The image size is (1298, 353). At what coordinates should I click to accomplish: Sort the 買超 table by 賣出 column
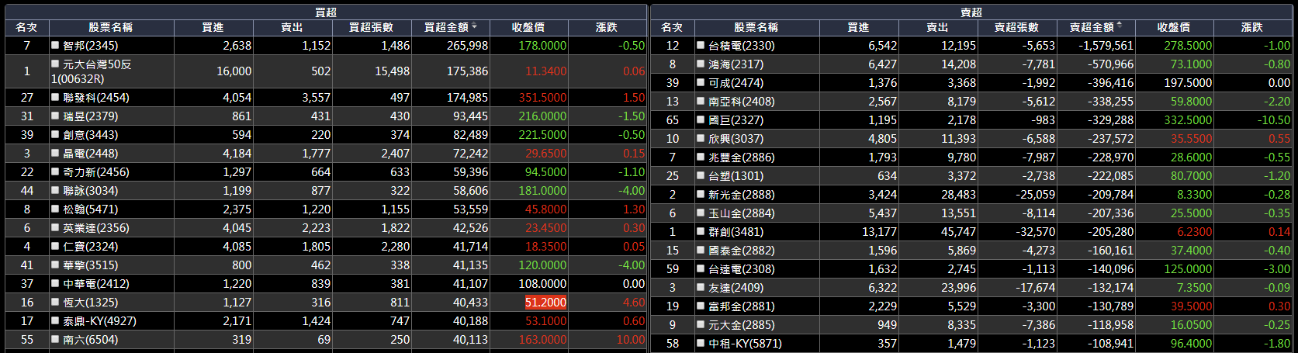coord(292,27)
